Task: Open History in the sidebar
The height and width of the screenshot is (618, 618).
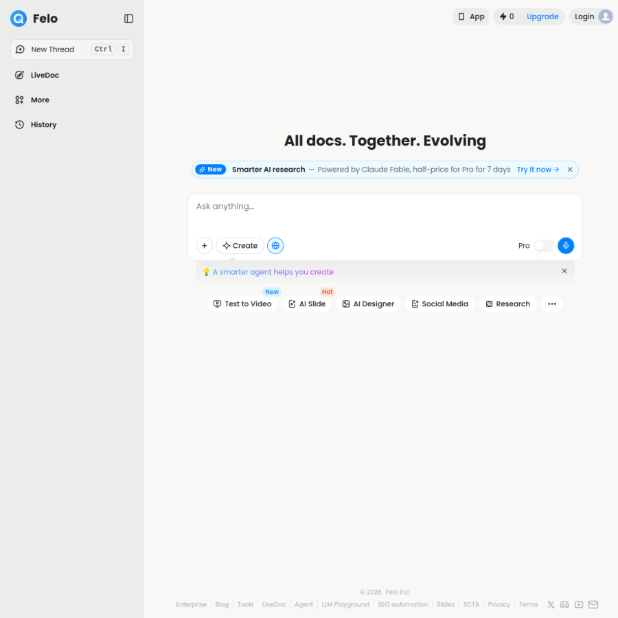Action: [43, 124]
